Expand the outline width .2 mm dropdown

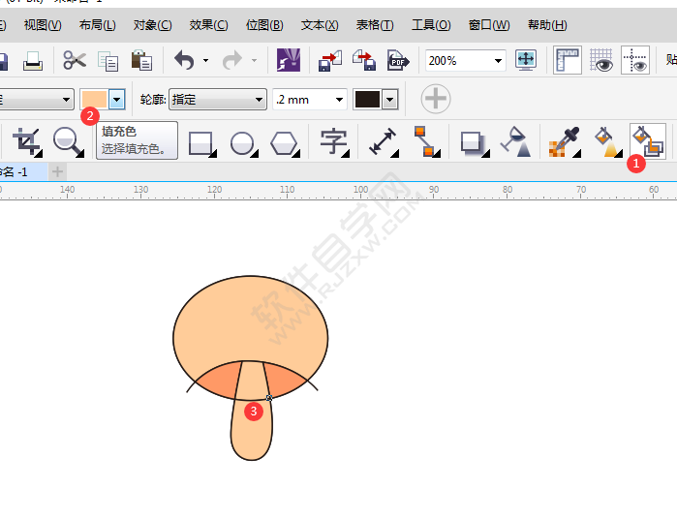pos(338,99)
